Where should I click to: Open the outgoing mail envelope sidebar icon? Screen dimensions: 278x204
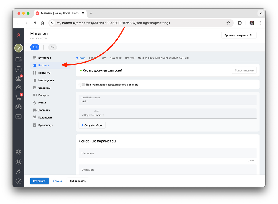tap(19, 107)
